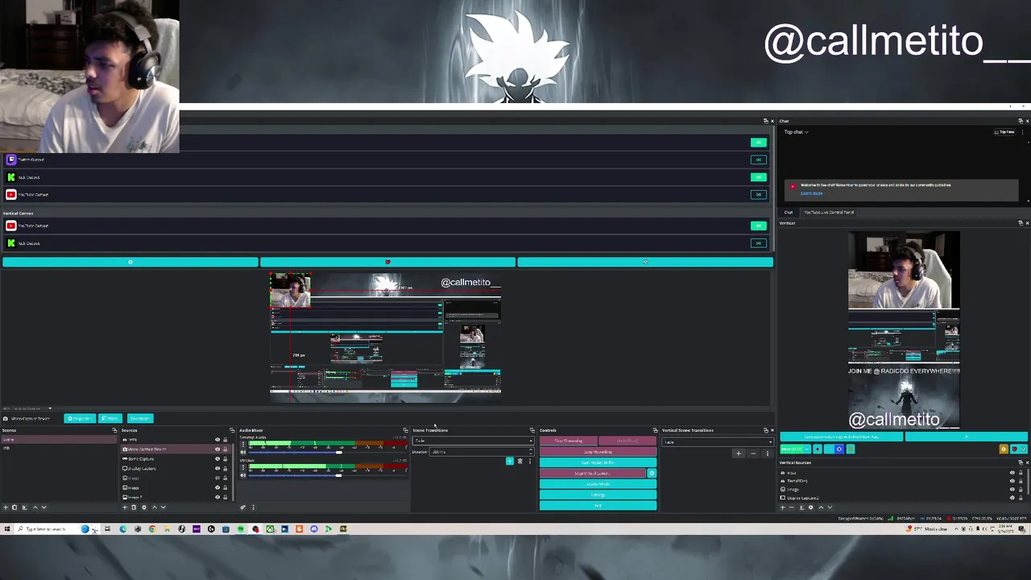The height and width of the screenshot is (580, 1031).
Task: Select first scene in Scenes list
Action: [x=58, y=440]
